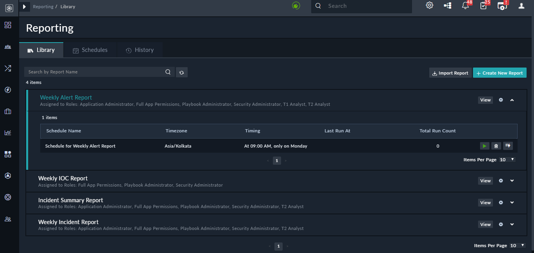Open the calendar-gear icon with alert badge

pos(502,5)
